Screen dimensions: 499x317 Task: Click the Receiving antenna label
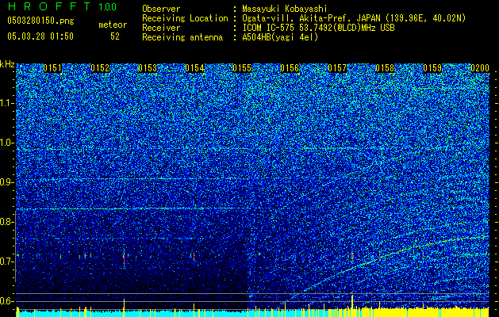(182, 37)
